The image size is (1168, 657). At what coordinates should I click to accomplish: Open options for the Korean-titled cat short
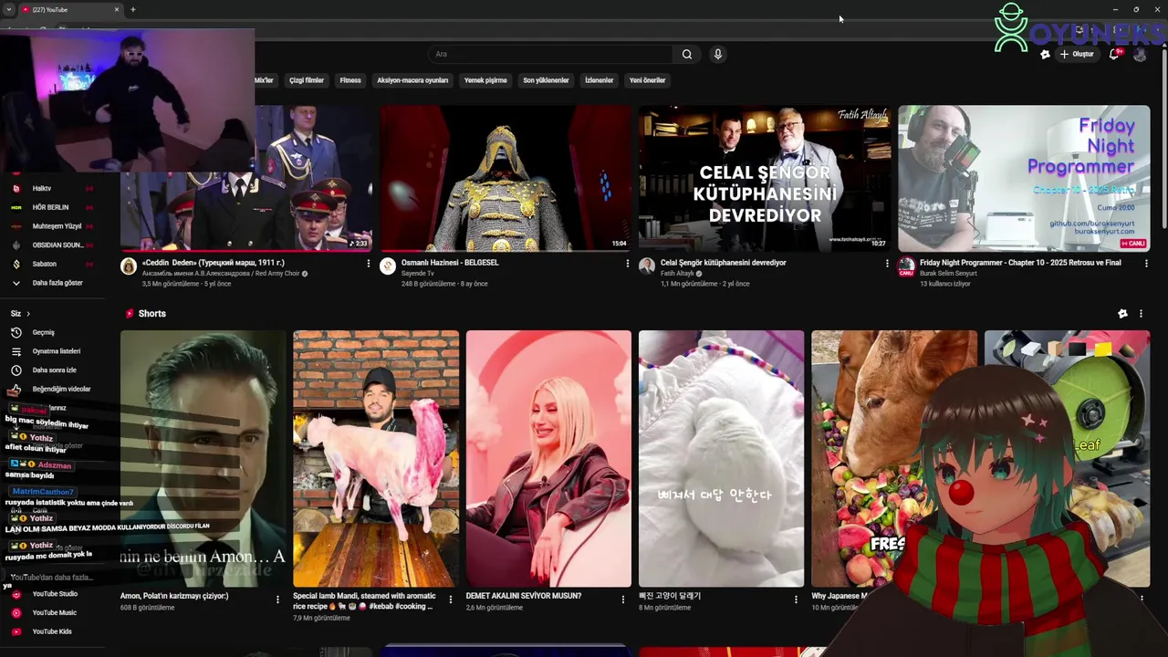[x=796, y=600]
